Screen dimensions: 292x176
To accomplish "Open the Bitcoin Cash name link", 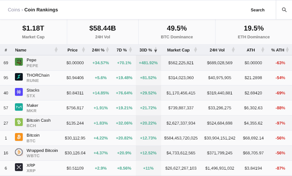I will point(38,120).
